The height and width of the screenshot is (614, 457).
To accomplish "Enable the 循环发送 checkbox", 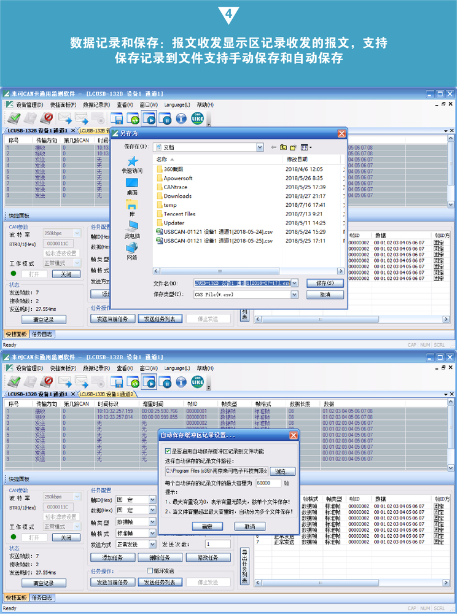I will [150, 571].
